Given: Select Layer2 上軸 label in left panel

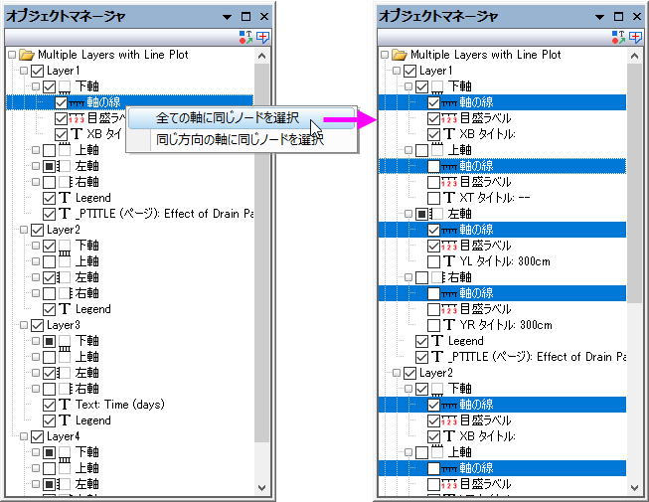Looking at the screenshot, I should (x=86, y=261).
